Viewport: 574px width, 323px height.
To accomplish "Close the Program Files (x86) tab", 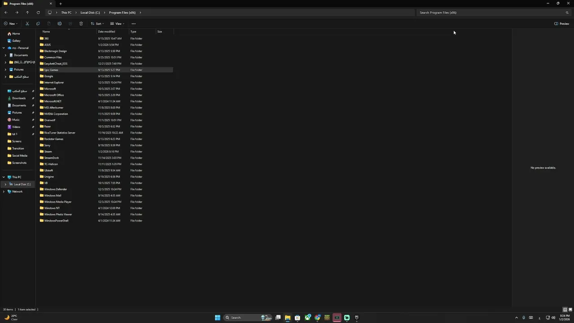I will [50, 4].
